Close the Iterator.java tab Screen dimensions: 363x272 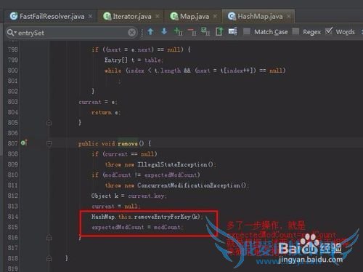(x=158, y=16)
